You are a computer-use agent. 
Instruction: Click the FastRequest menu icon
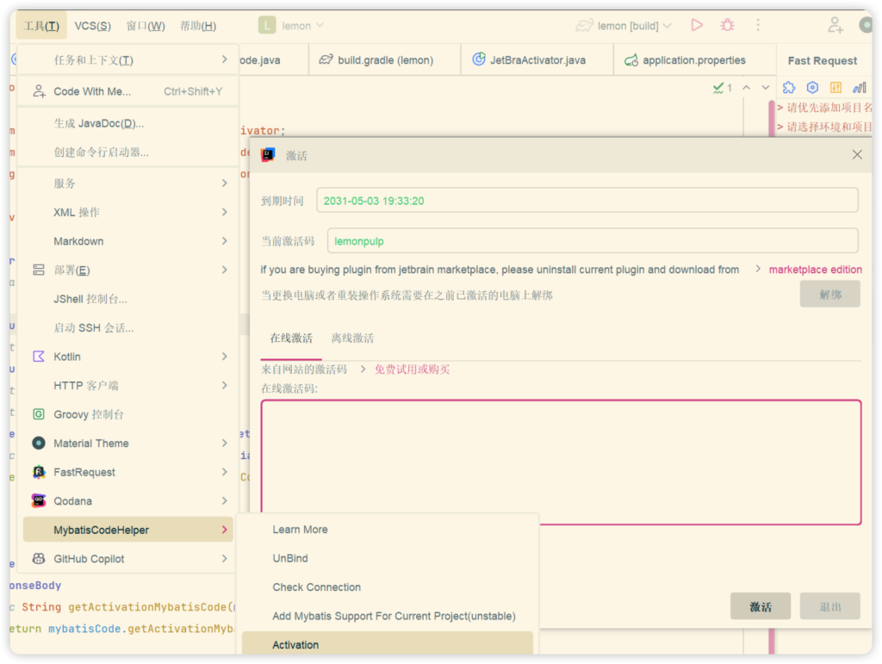[x=38, y=472]
